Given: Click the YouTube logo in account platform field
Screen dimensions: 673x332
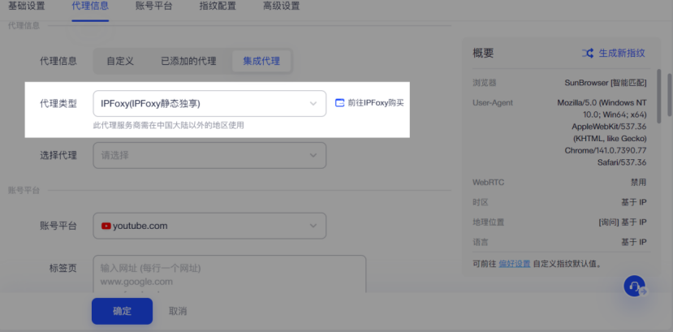Looking at the screenshot, I should click(106, 226).
